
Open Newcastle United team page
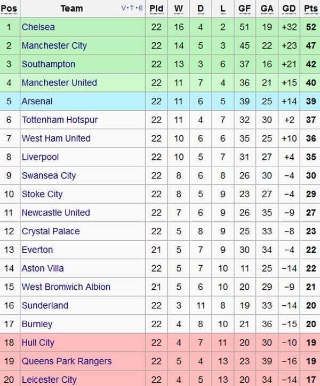coord(55,213)
